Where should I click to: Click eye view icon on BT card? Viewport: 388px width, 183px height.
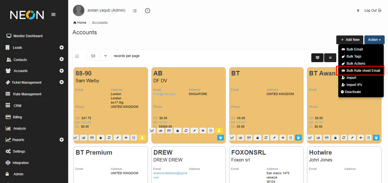click(282, 138)
